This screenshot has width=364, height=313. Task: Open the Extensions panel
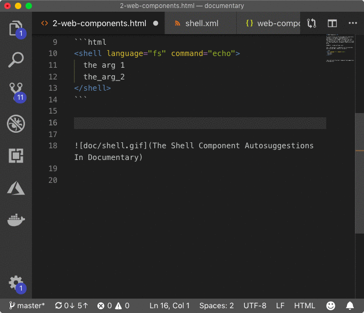(x=16, y=156)
